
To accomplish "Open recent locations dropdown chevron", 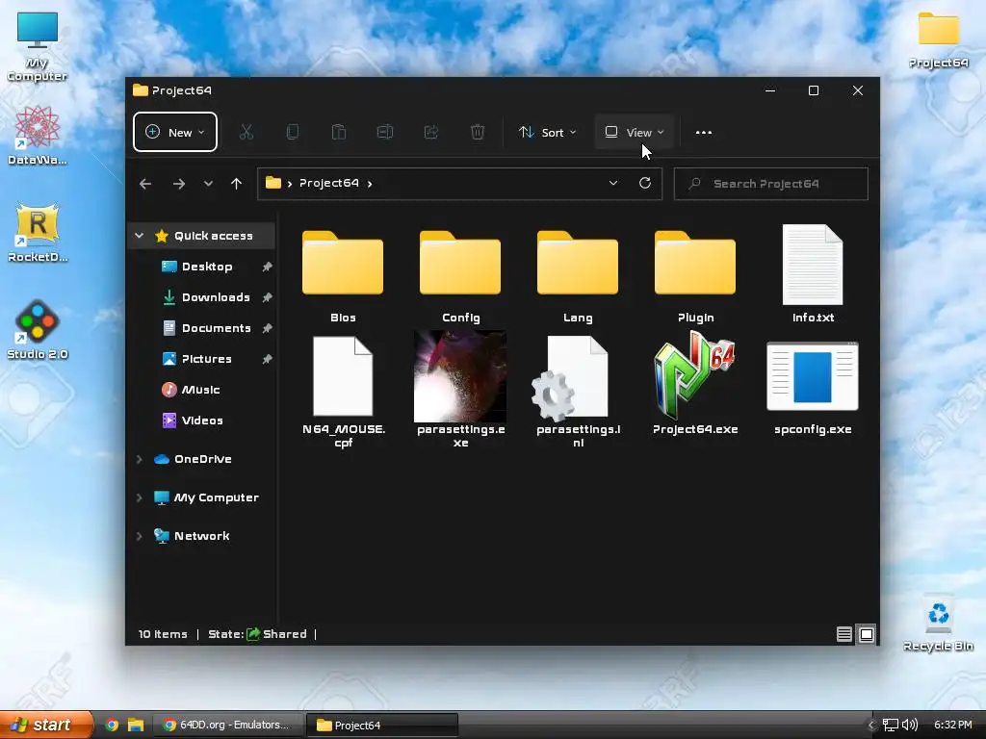I will tap(208, 184).
